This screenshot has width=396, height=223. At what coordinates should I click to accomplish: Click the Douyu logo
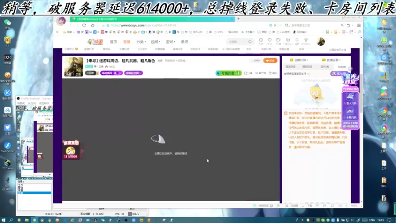96,42
